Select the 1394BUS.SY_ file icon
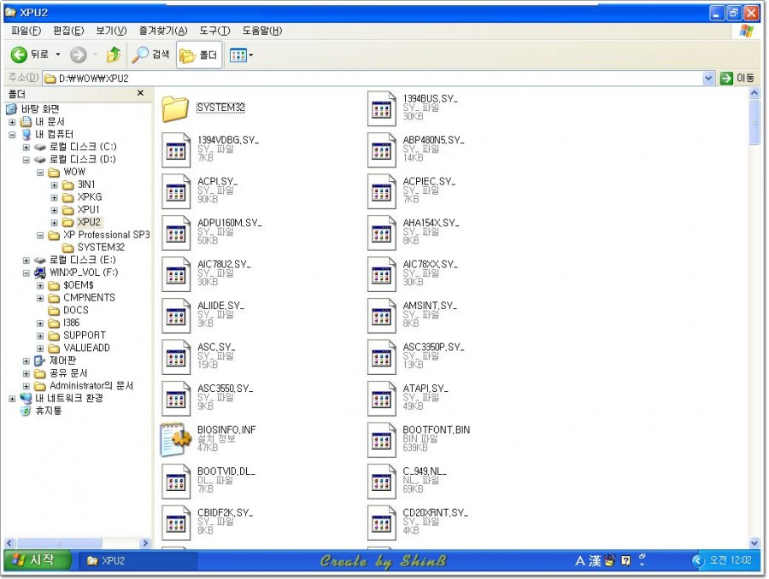 [382, 108]
